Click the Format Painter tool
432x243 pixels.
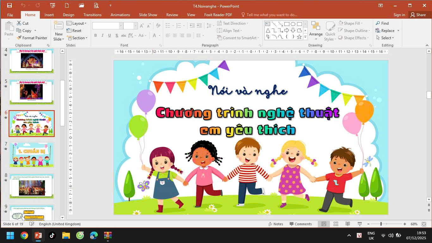[32, 38]
